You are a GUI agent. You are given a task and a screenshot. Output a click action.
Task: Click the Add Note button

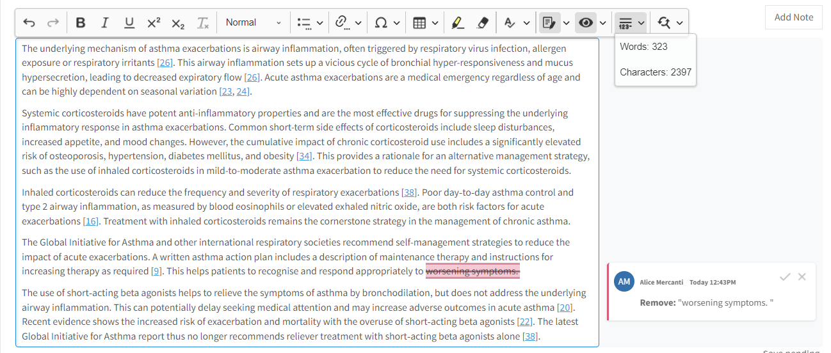794,17
